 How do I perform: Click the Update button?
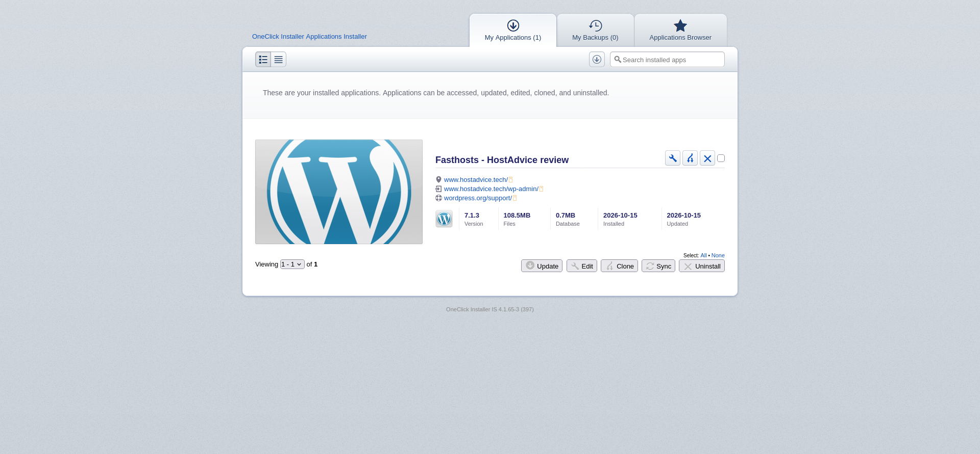click(542, 266)
